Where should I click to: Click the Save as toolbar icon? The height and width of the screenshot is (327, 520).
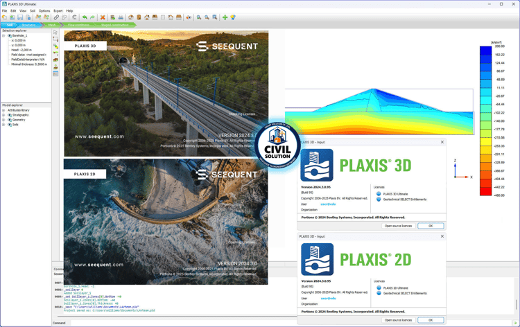(x=28, y=17)
